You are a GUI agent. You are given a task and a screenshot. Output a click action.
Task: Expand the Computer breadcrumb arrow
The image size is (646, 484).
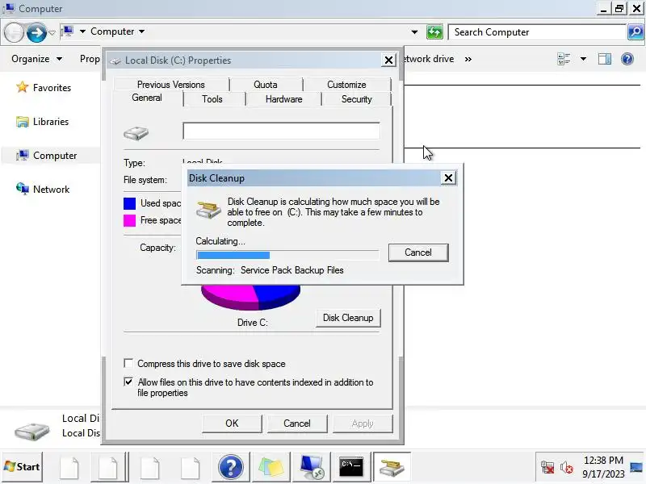pyautogui.click(x=142, y=31)
